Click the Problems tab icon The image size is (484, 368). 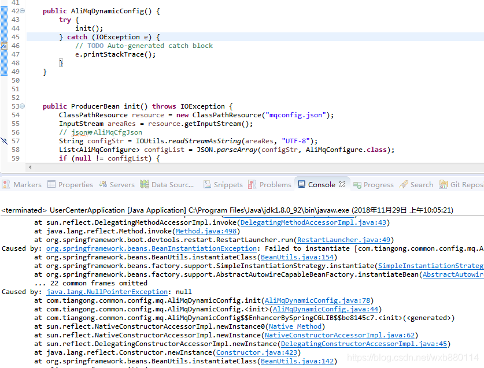(x=252, y=184)
